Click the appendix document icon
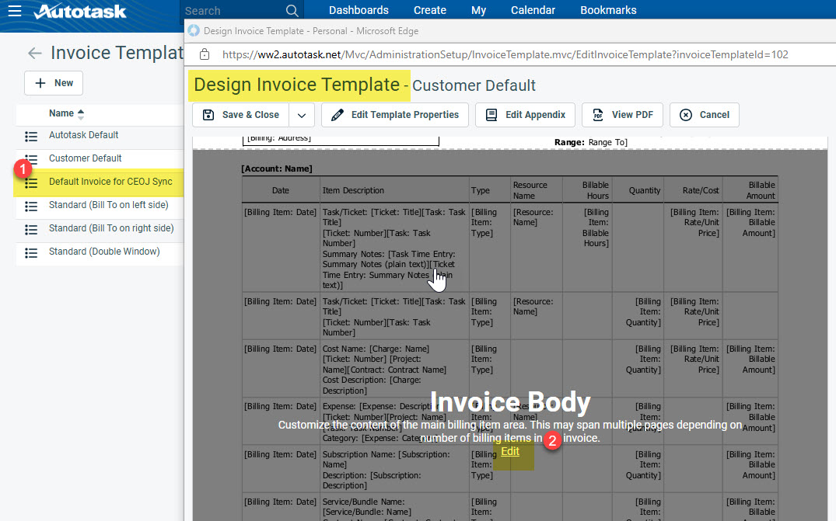 pyautogui.click(x=491, y=113)
